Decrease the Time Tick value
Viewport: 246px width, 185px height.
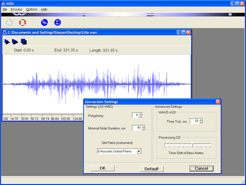pyautogui.click(x=201, y=122)
